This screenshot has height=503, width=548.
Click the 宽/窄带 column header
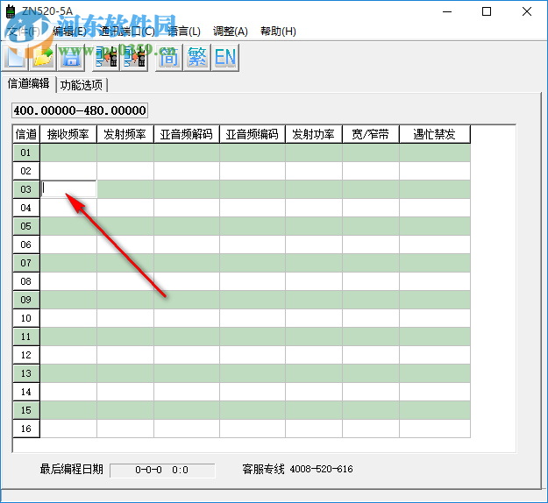[x=371, y=134]
